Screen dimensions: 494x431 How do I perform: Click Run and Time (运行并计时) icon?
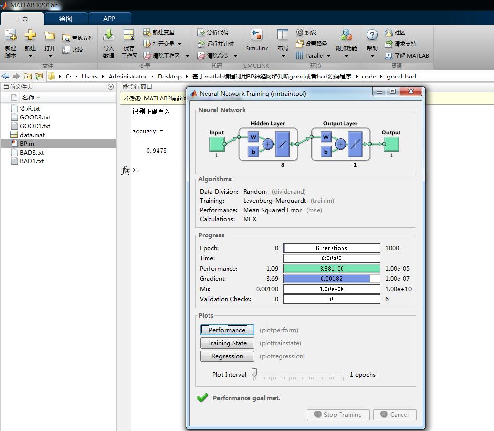click(x=201, y=44)
